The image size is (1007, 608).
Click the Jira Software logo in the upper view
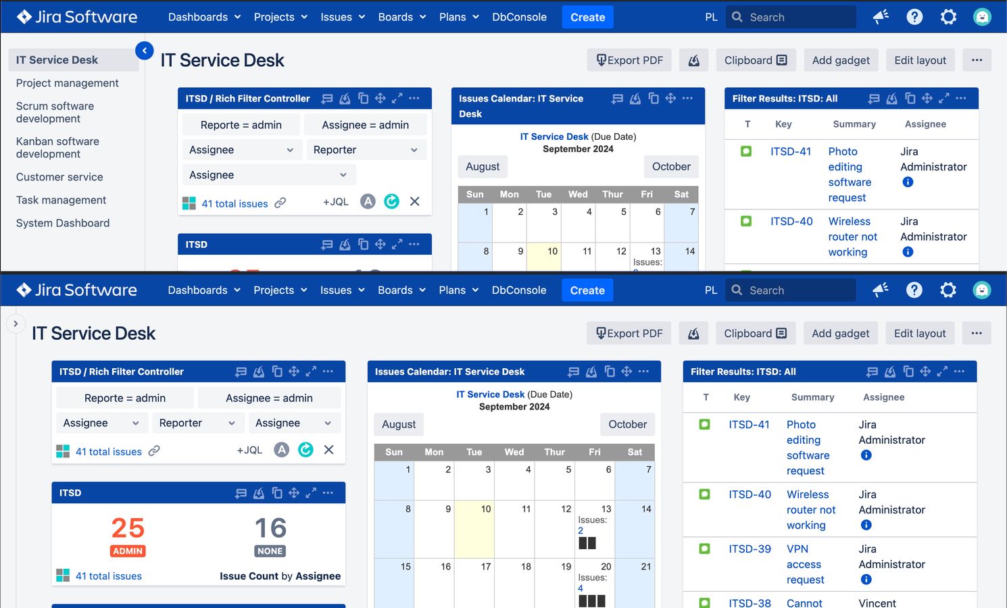pos(77,17)
